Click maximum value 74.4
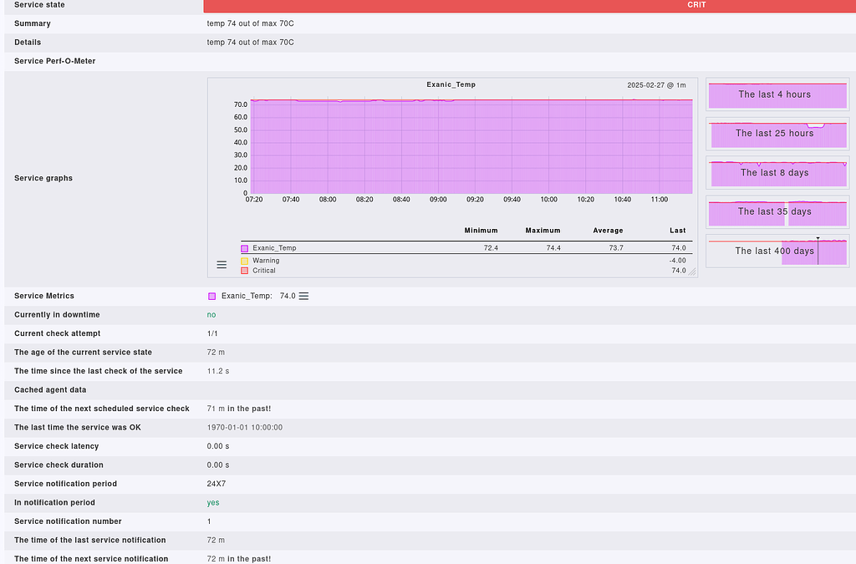The width and height of the screenshot is (856, 564). (553, 248)
